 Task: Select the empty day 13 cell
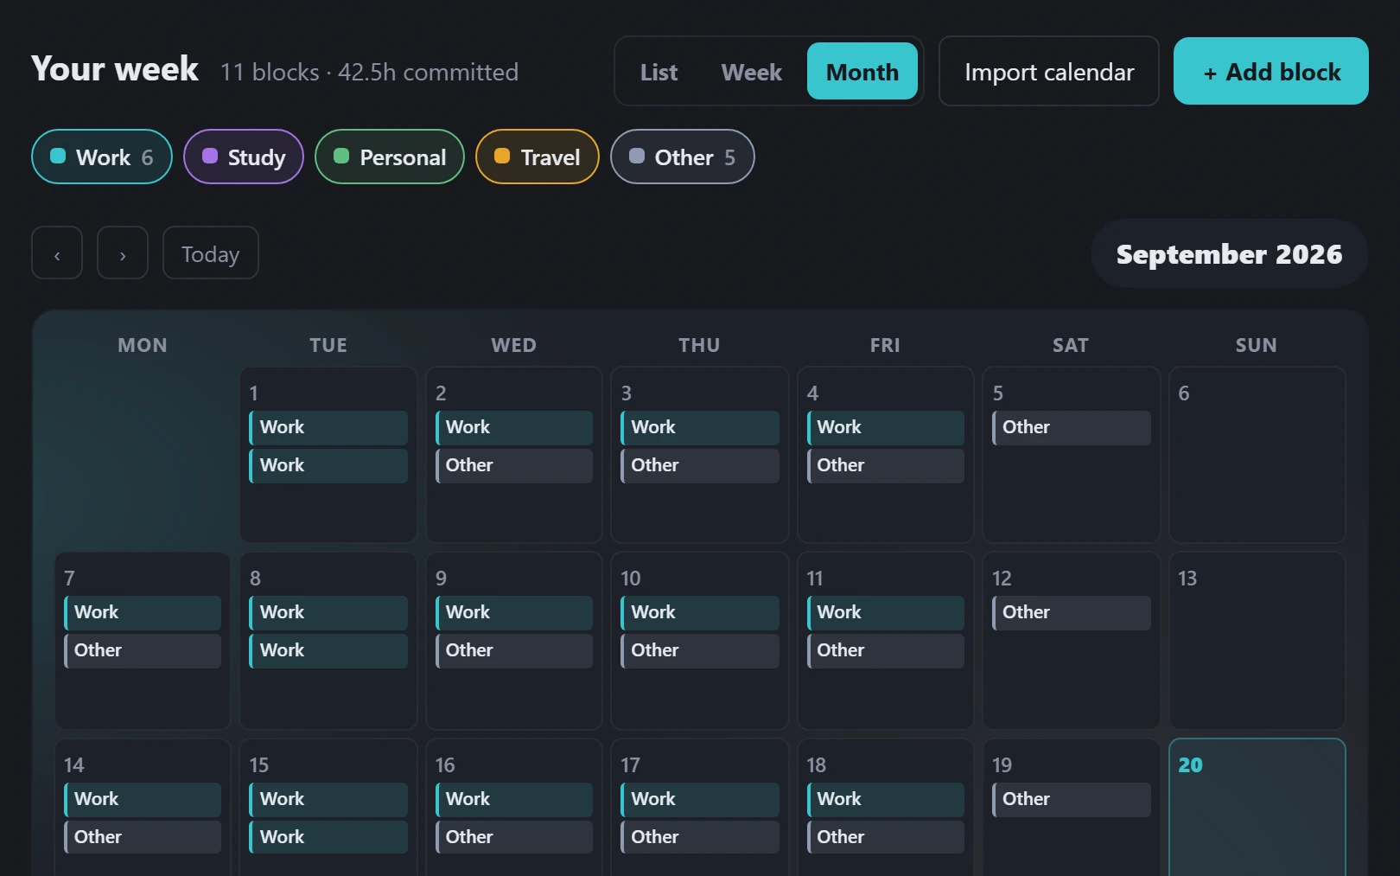point(1257,641)
